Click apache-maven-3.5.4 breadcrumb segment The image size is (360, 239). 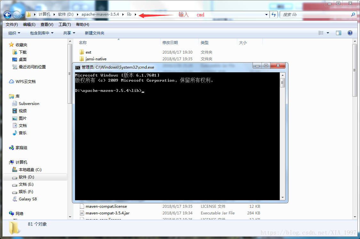pos(100,14)
